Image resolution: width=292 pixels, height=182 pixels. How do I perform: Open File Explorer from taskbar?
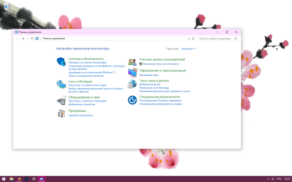pyautogui.click(x=11, y=179)
